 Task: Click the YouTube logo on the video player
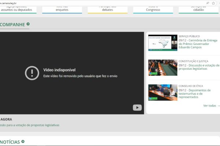pyautogui.click(x=137, y=108)
